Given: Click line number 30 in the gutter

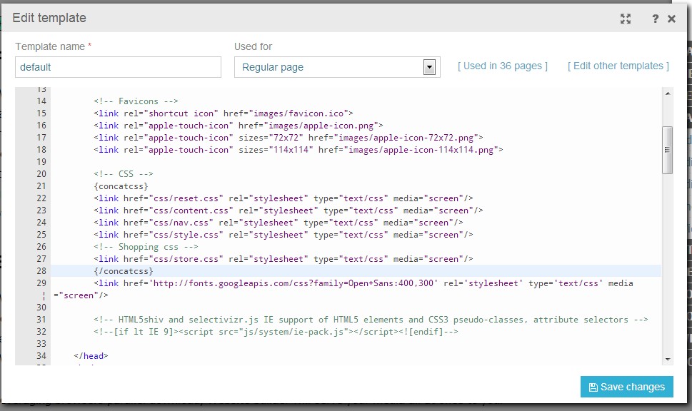Looking at the screenshot, I should [x=41, y=308].
